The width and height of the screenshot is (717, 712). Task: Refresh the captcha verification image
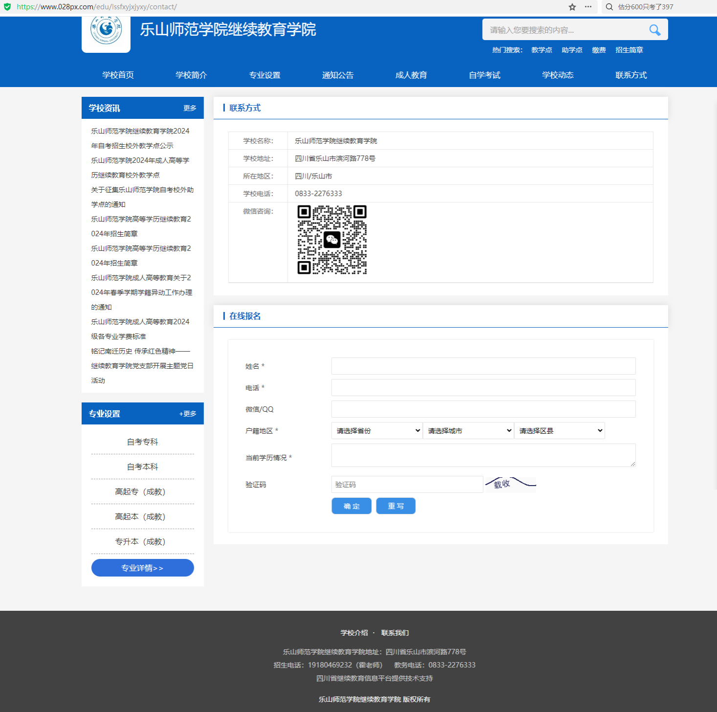pos(510,484)
